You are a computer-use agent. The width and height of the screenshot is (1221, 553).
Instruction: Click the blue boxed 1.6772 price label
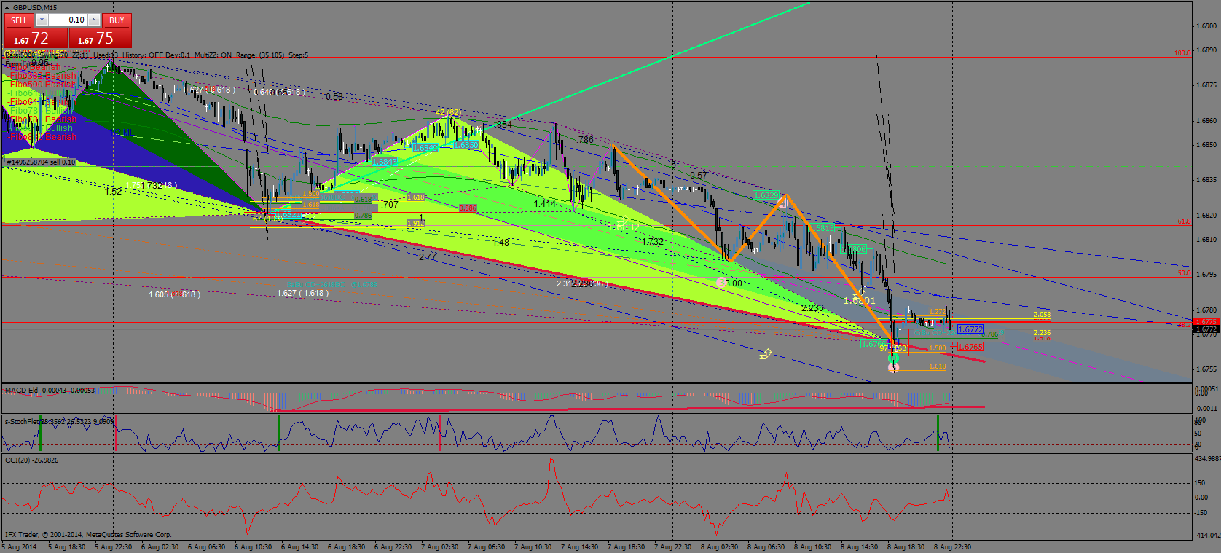[x=970, y=329]
